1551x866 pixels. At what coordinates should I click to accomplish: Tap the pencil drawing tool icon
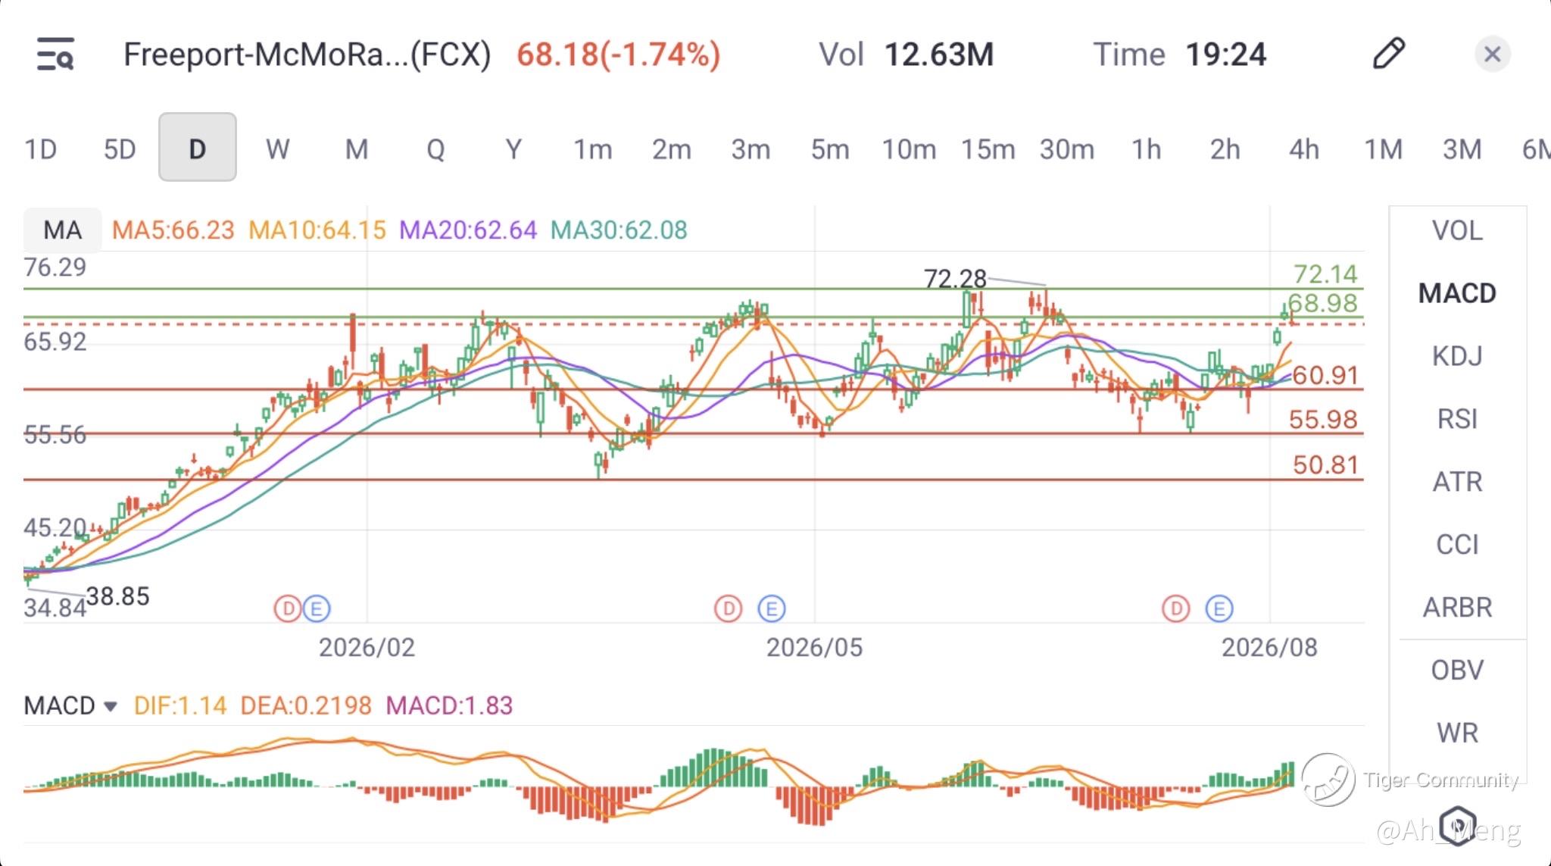[x=1388, y=54]
